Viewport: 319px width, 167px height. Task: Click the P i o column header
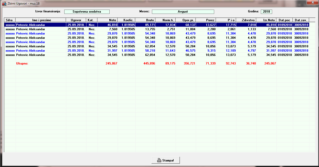[226, 20]
